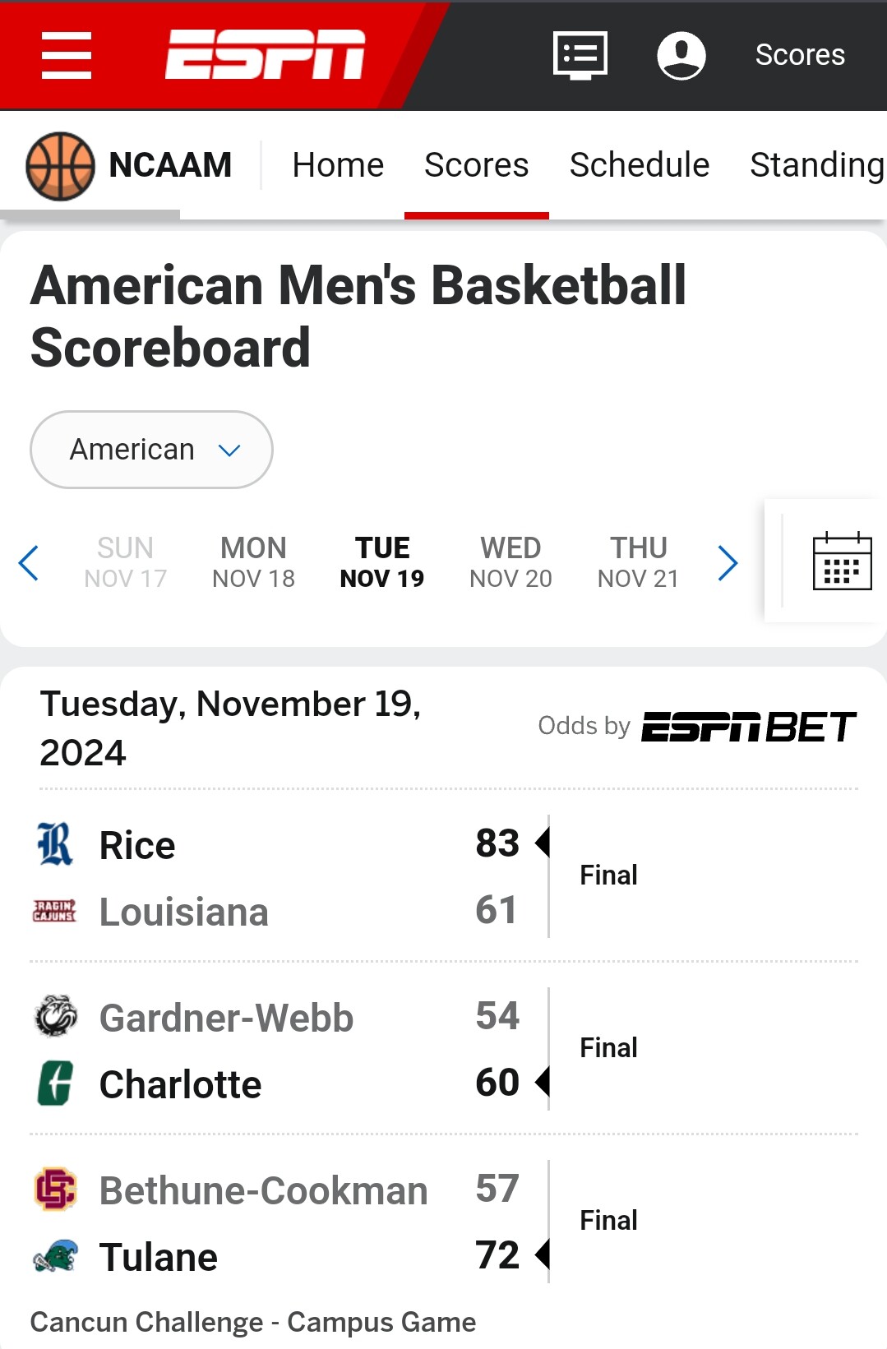Select WED NOV 20 date

(510, 562)
